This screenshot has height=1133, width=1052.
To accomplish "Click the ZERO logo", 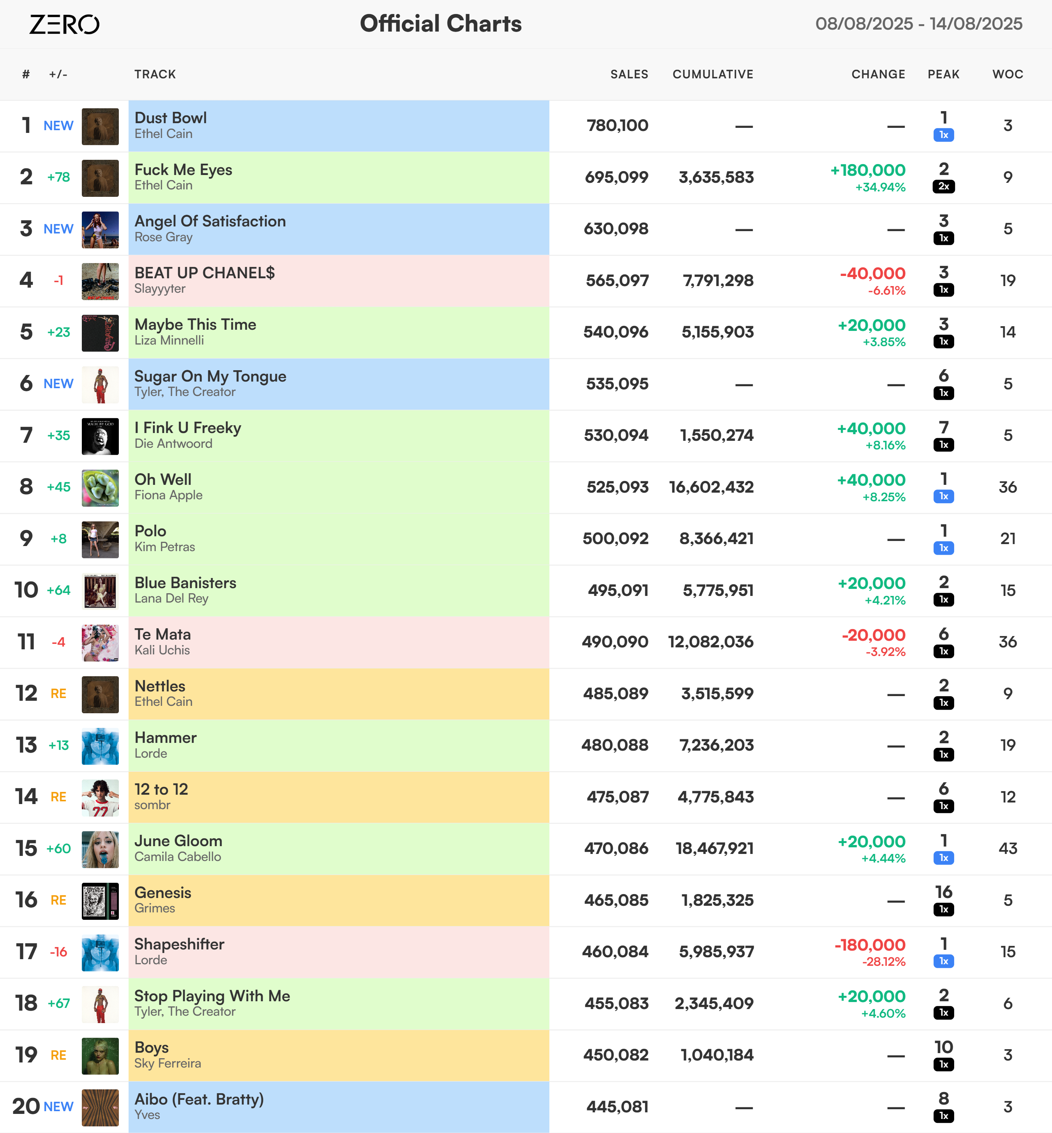I will point(64,24).
